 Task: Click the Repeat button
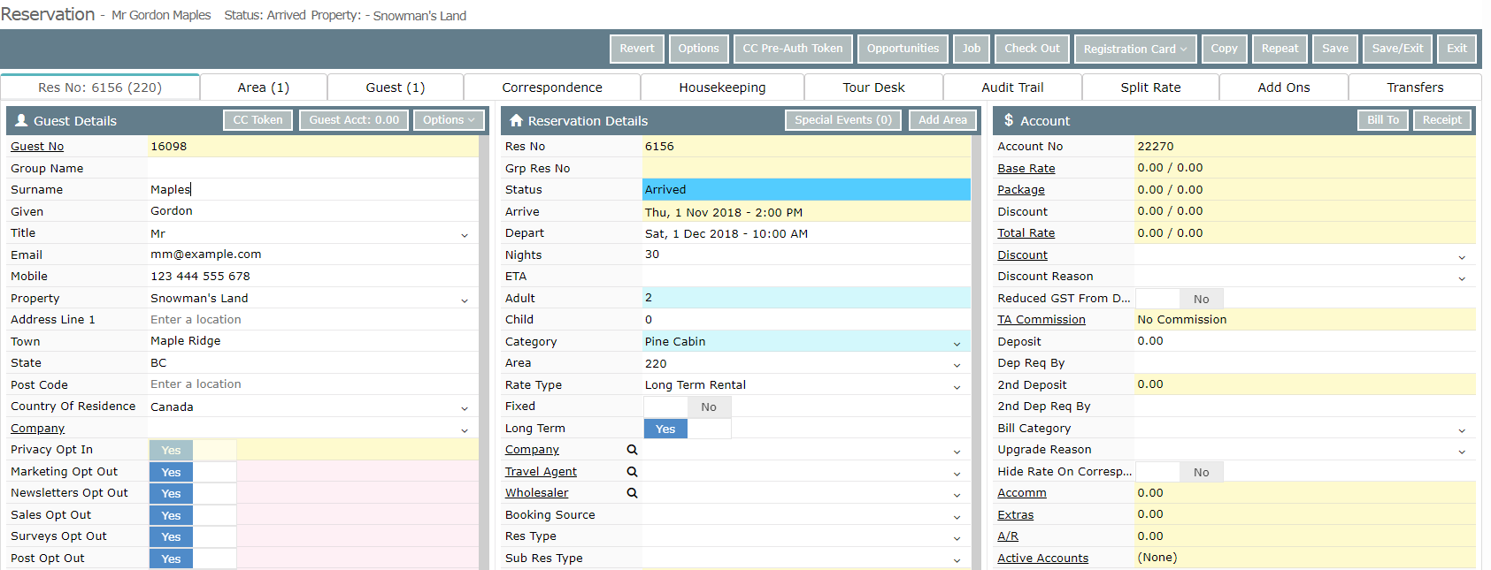coord(1280,49)
